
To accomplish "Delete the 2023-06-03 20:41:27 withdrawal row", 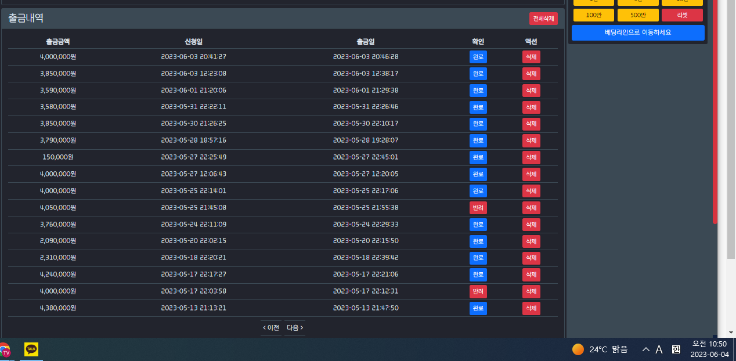I will pyautogui.click(x=531, y=57).
